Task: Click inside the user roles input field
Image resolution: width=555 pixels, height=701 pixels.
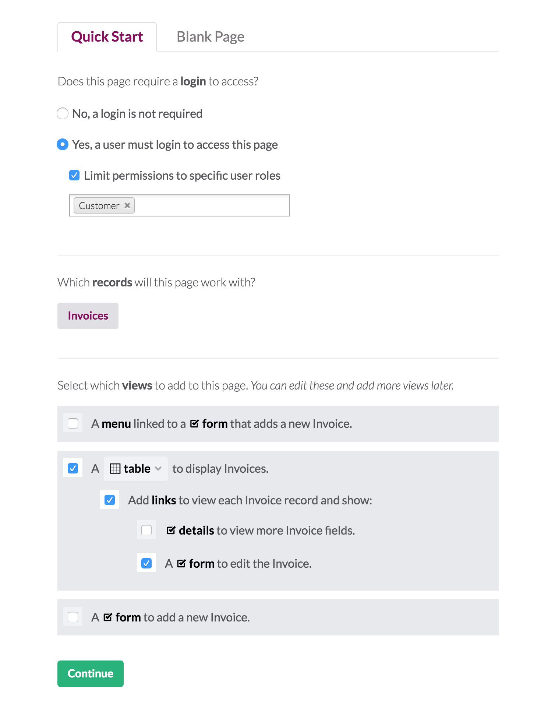Action: (x=212, y=205)
